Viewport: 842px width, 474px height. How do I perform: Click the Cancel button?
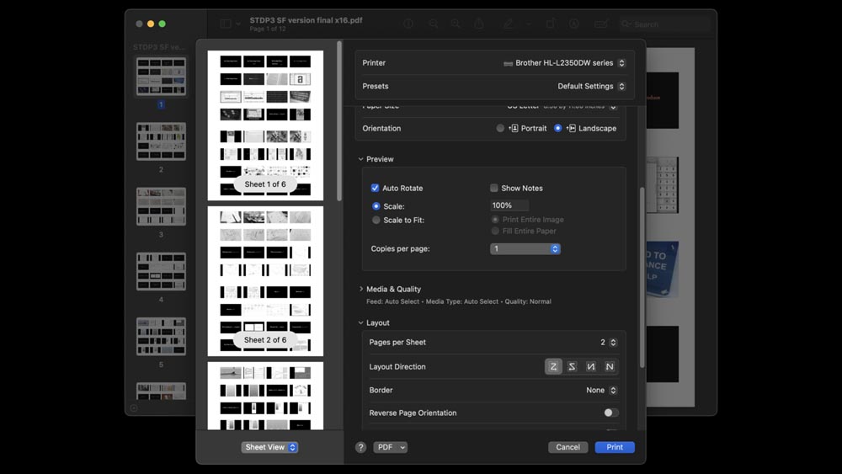pyautogui.click(x=568, y=447)
